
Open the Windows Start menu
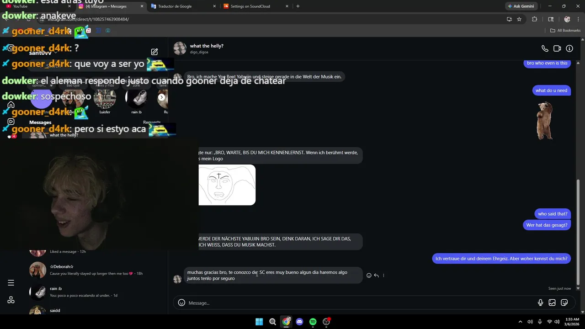[x=259, y=322]
